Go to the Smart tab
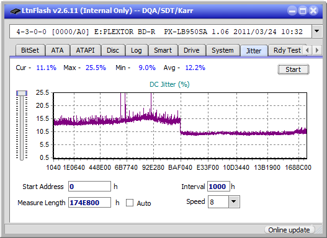This screenshot has width=327, height=238. (163, 50)
